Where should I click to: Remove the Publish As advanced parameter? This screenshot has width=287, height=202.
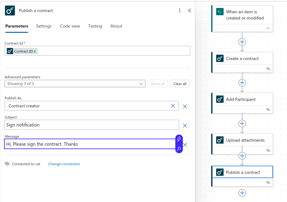click(x=185, y=106)
